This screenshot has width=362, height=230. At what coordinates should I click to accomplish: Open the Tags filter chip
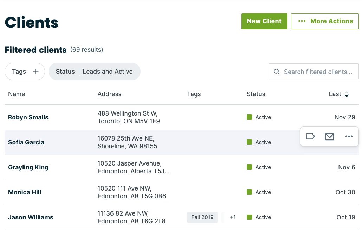click(x=19, y=72)
